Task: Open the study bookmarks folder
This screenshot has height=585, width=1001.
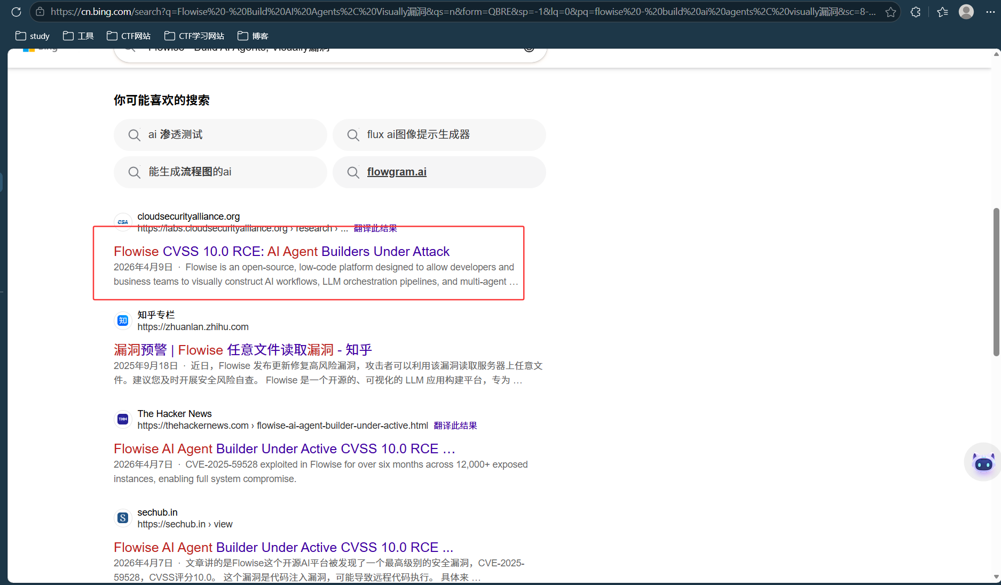Action: [x=33, y=36]
